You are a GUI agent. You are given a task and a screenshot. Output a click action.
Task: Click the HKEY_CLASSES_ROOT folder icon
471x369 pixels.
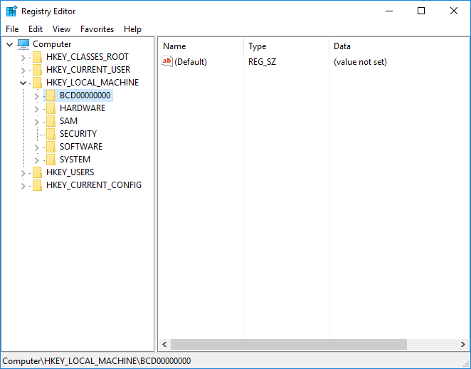(x=37, y=57)
